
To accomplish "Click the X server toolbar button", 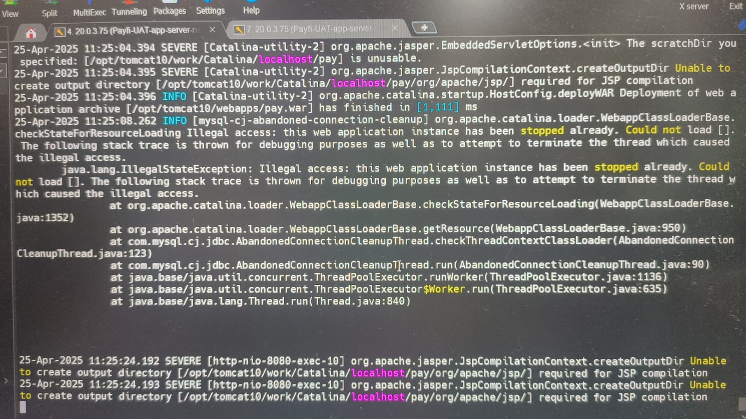I will 693,7.
